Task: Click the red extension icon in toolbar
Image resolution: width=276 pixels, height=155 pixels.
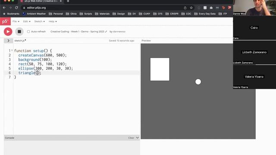Action: pyautogui.click(x=229, y=8)
